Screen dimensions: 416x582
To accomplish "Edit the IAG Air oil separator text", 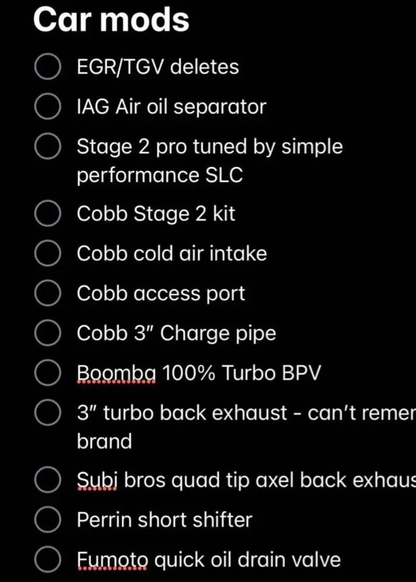I will coord(171,107).
